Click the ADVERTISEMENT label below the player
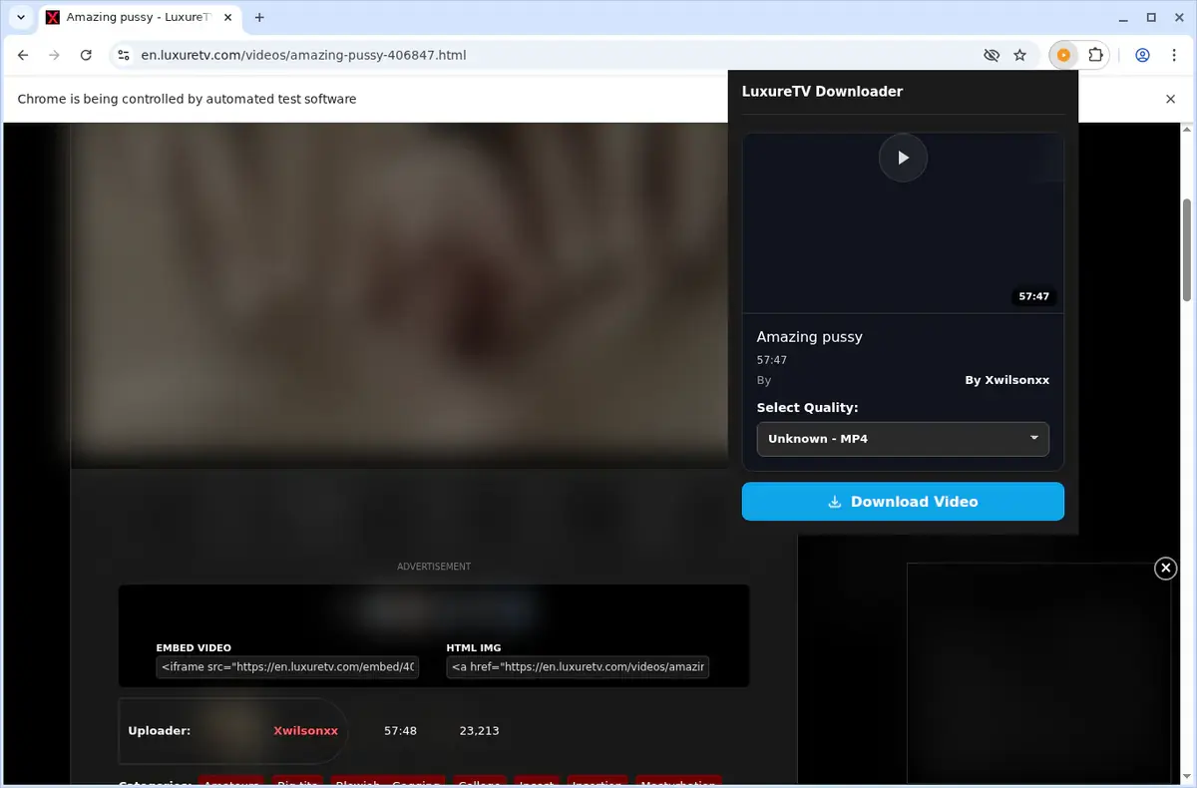This screenshot has height=788, width=1197. [434, 567]
